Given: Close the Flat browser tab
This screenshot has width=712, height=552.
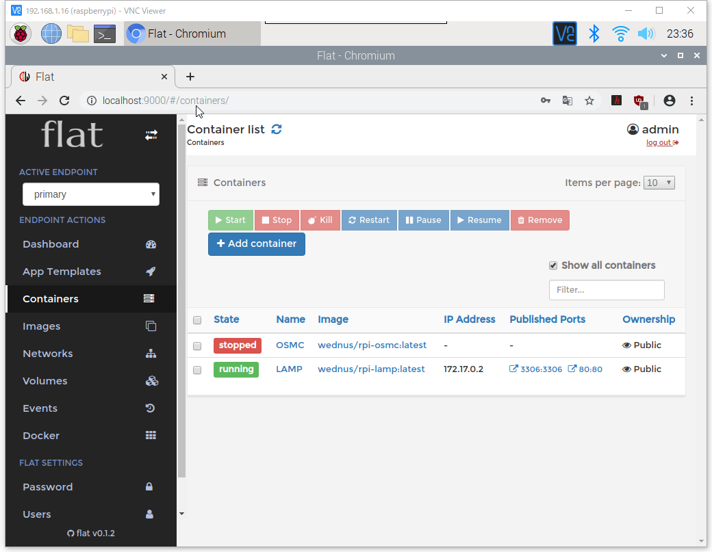Looking at the screenshot, I should [x=164, y=77].
